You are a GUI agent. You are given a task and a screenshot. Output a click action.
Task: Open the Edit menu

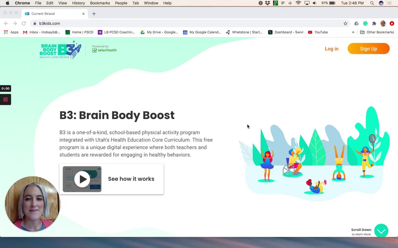tap(50, 3)
